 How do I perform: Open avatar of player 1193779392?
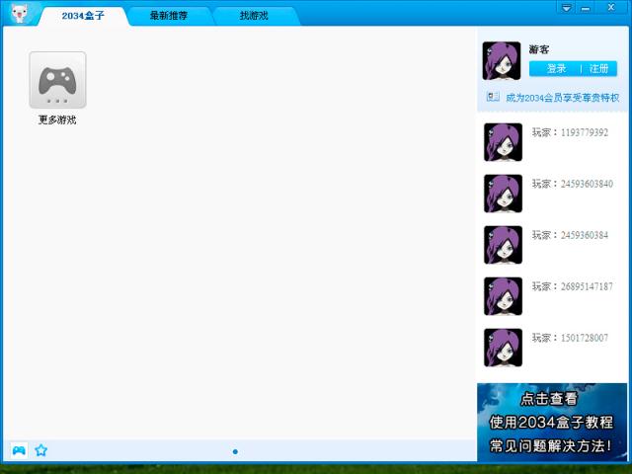[503, 142]
